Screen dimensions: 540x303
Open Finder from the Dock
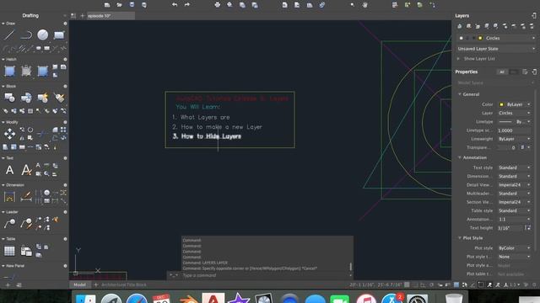(x=85, y=298)
